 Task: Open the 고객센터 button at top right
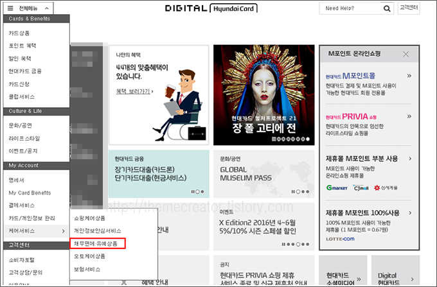coord(409,8)
